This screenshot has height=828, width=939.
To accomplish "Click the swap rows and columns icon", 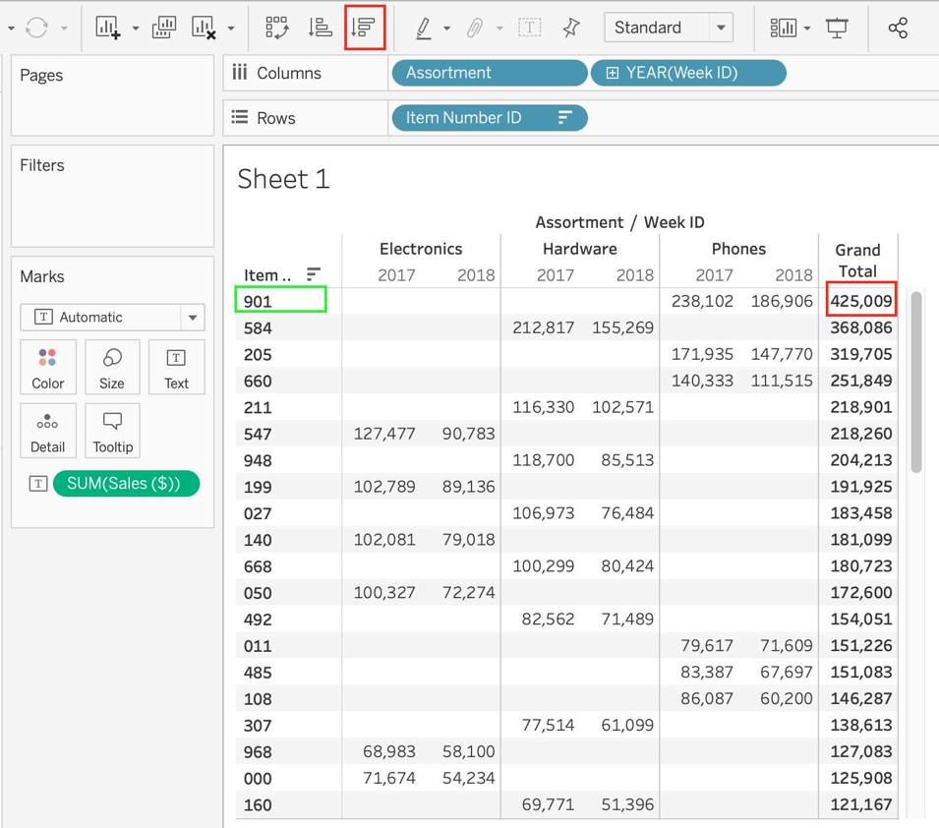I will point(277,28).
